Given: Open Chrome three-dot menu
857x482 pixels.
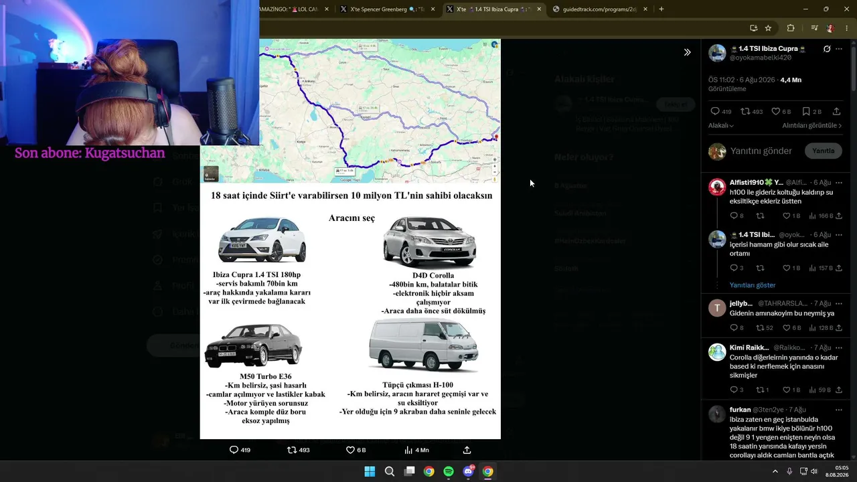Looking at the screenshot, I should 846,28.
